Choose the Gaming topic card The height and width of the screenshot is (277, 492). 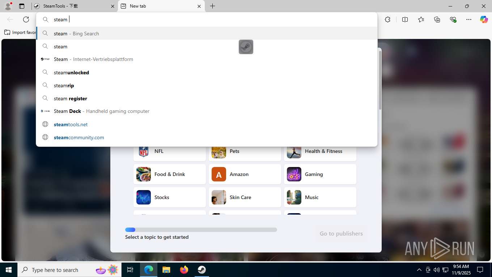(x=320, y=174)
